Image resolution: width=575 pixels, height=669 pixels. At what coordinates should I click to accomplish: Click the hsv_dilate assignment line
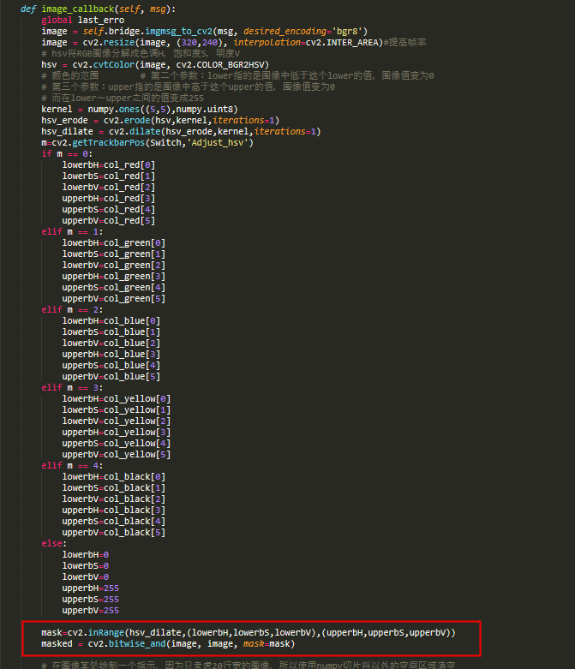click(x=181, y=131)
